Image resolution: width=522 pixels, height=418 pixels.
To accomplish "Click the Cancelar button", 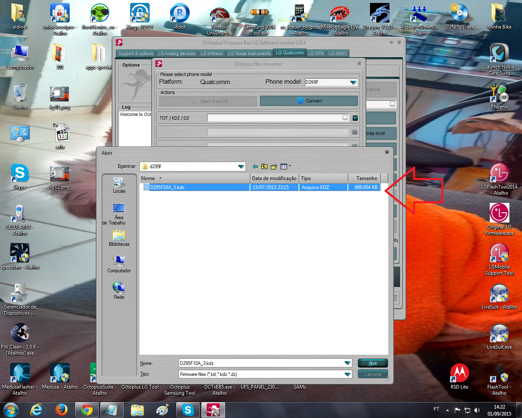I will click(x=373, y=374).
